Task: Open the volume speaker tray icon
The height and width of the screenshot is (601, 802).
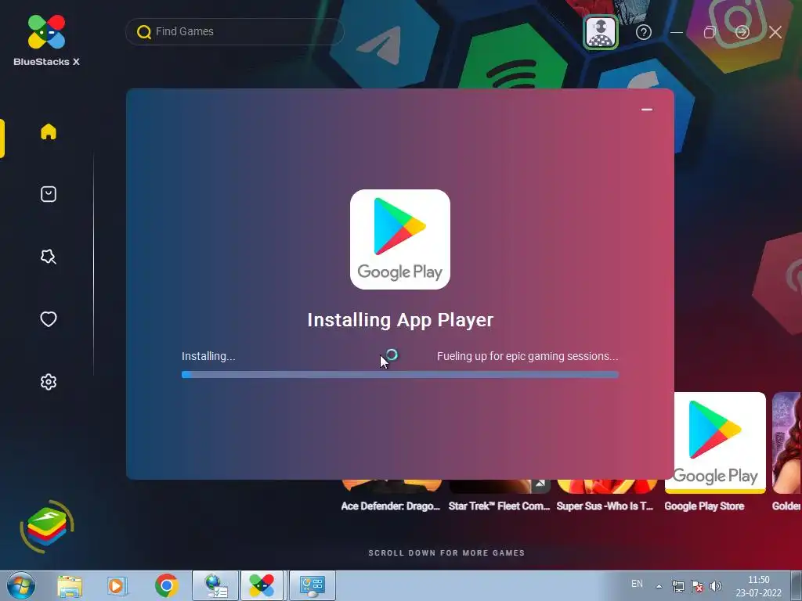Action: [716, 586]
